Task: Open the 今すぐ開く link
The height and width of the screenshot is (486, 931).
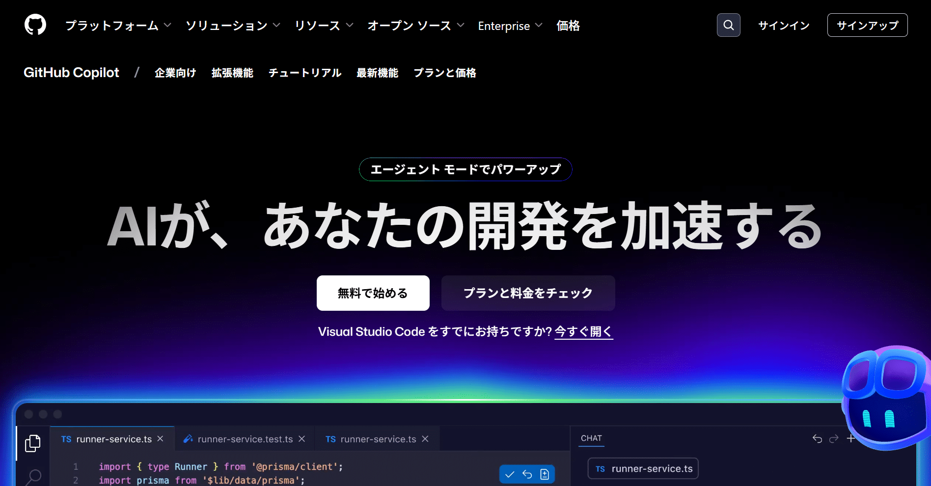Action: 584,332
